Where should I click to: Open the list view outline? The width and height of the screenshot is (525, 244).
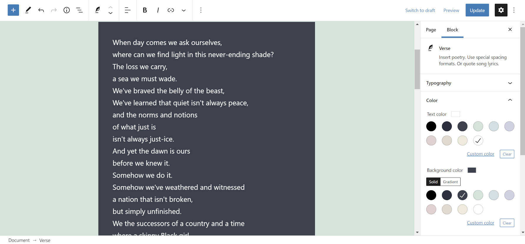(79, 10)
